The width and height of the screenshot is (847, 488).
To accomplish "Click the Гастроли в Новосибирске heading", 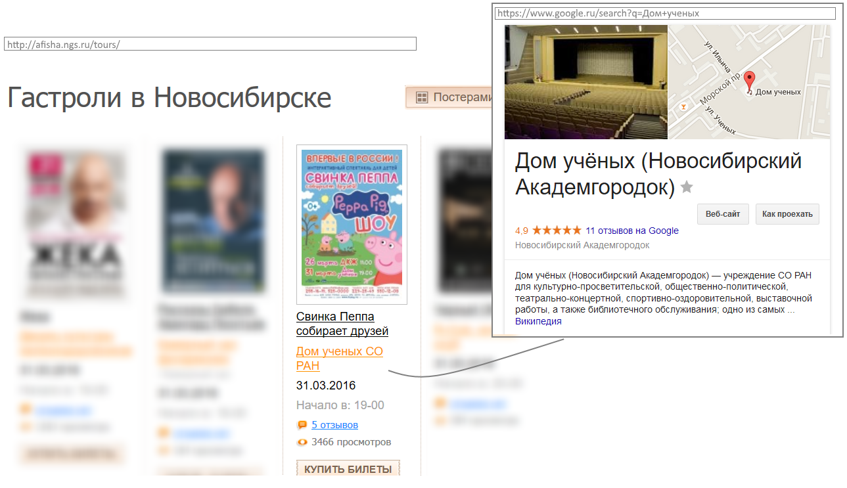I will coord(170,98).
